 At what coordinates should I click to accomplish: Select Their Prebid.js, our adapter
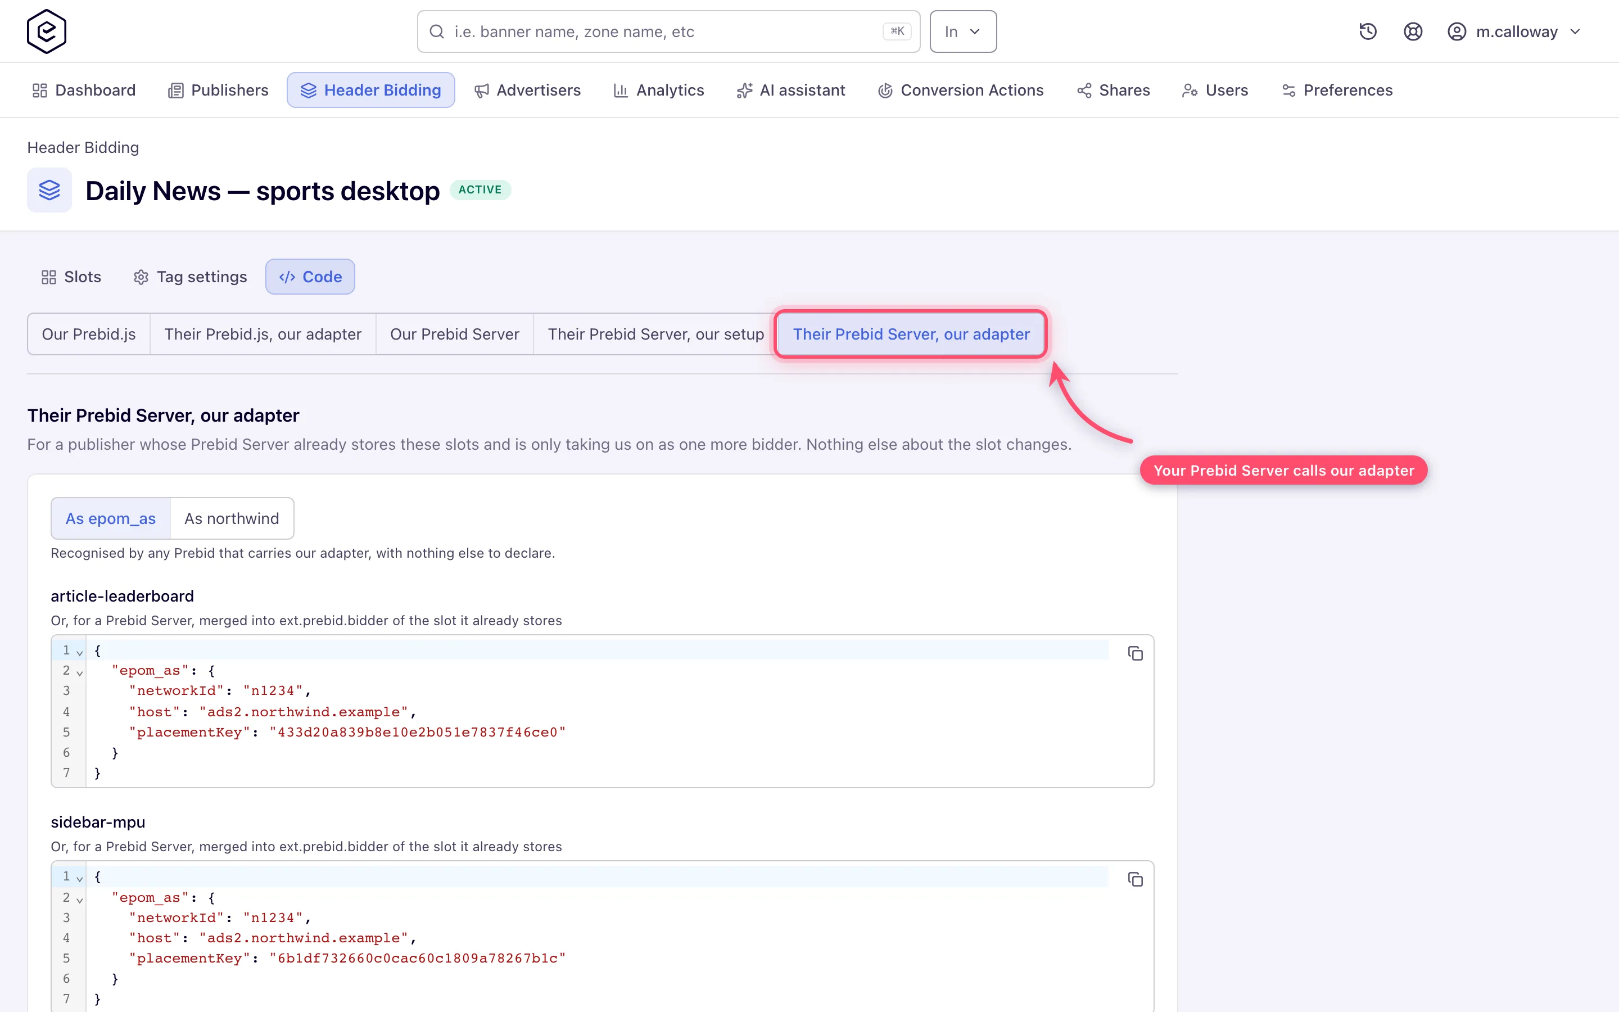[x=263, y=334]
